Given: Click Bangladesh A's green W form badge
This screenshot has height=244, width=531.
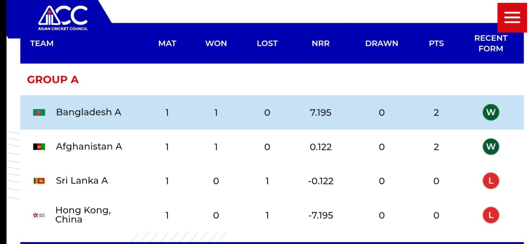Looking at the screenshot, I should [x=490, y=112].
